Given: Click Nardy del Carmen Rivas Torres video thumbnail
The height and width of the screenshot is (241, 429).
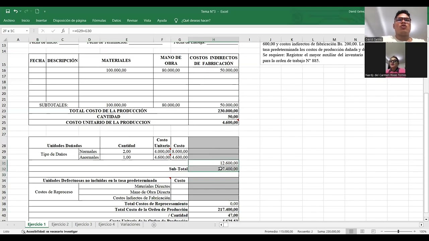Looking at the screenshot, I should pyautogui.click(x=396, y=60).
